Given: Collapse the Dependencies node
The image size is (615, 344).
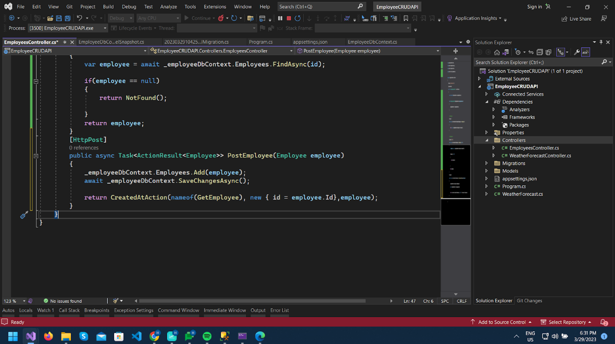Looking at the screenshot, I should pyautogui.click(x=486, y=102).
